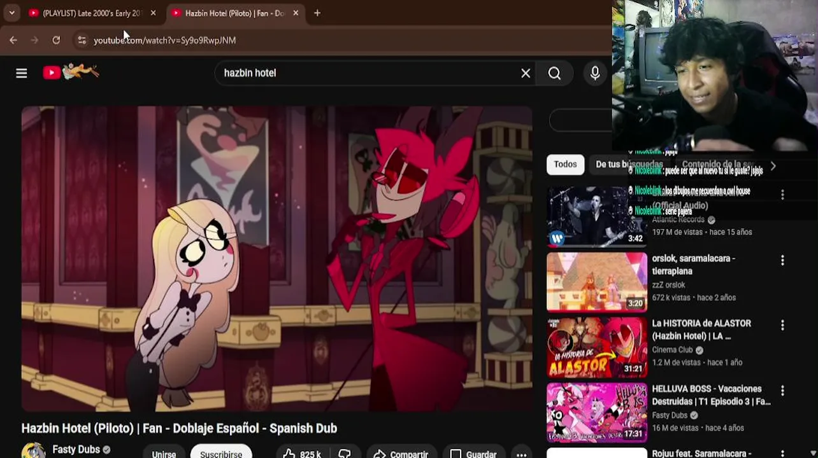Open a new browser tab
Screen dimensions: 818x458
(x=317, y=13)
